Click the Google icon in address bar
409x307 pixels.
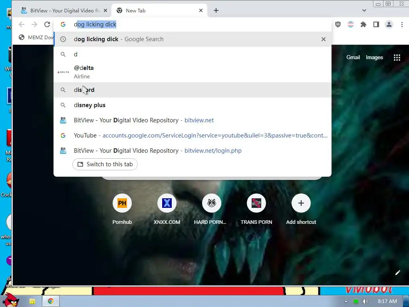click(63, 24)
